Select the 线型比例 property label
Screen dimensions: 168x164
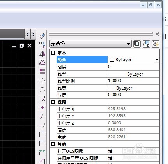pyautogui.click(x=66, y=81)
